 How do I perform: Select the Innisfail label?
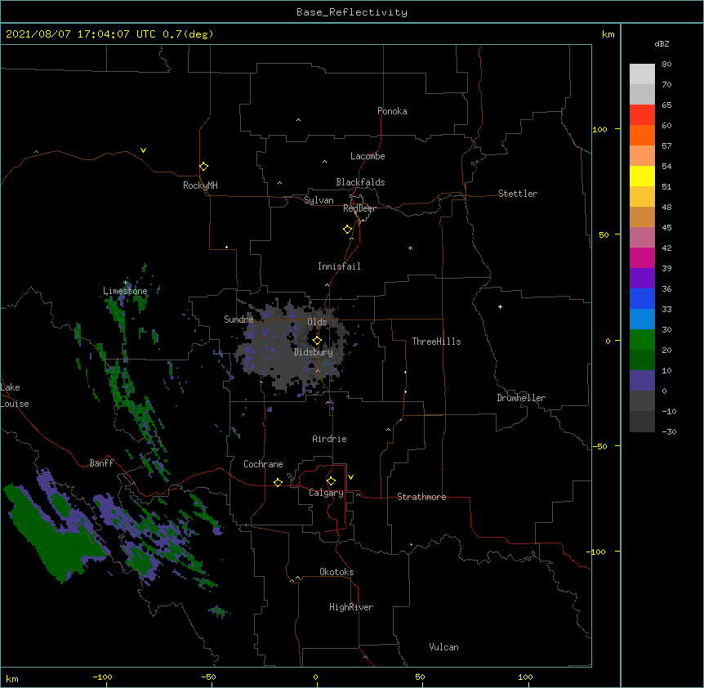[339, 266]
